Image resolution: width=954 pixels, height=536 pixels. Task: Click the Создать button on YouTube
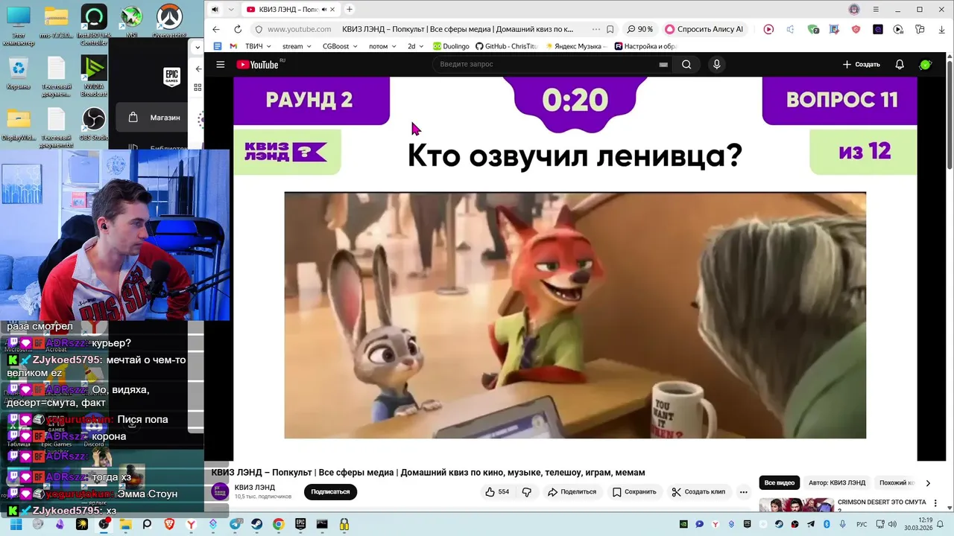point(862,65)
